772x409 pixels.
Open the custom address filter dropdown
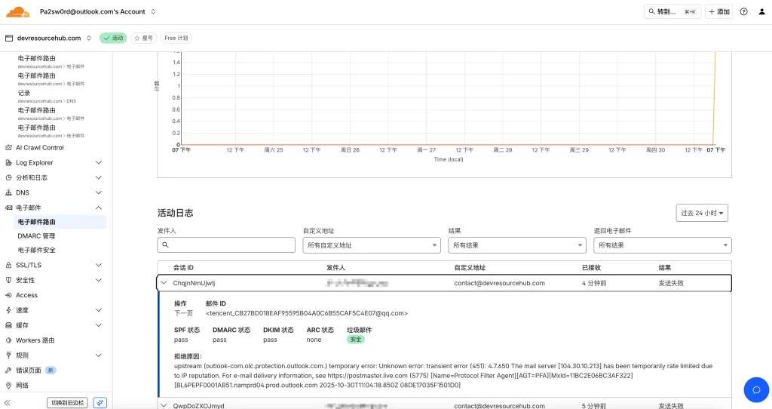[371, 245]
